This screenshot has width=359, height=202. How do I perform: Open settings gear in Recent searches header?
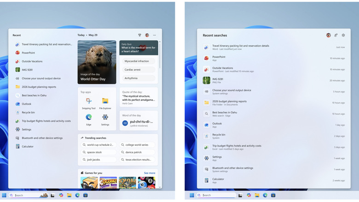[x=343, y=35]
